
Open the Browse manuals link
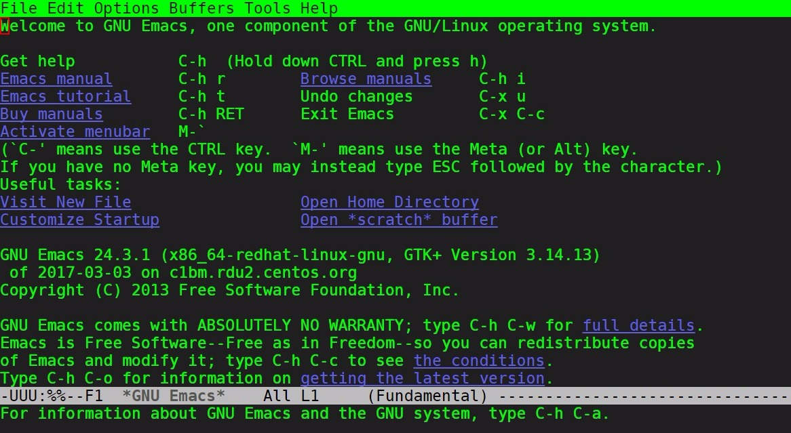pyautogui.click(x=366, y=79)
